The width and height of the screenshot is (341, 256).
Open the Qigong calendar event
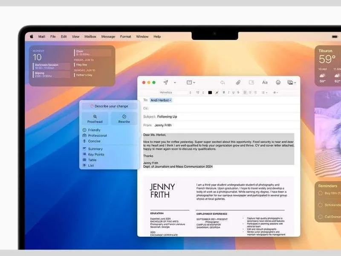(x=52, y=74)
